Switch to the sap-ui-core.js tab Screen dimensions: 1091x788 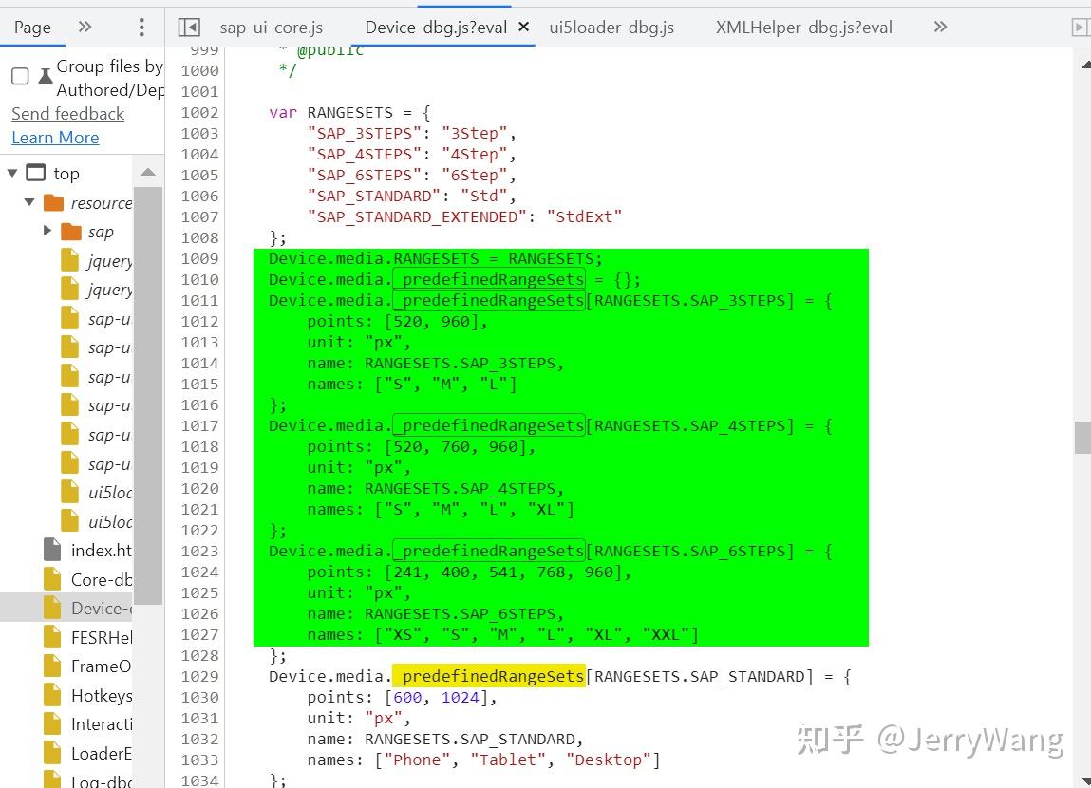tap(273, 27)
